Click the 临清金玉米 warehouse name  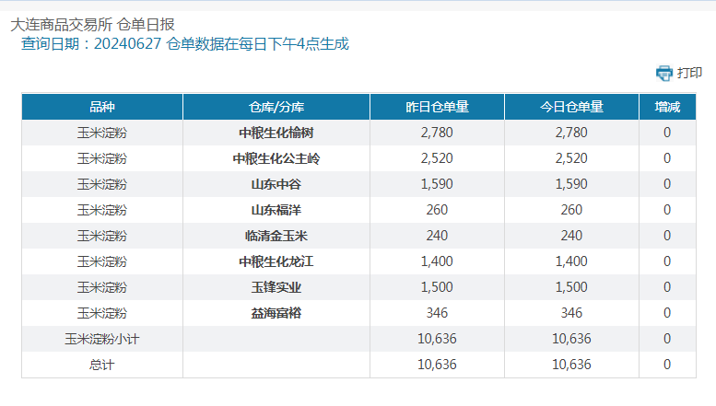tap(276, 236)
